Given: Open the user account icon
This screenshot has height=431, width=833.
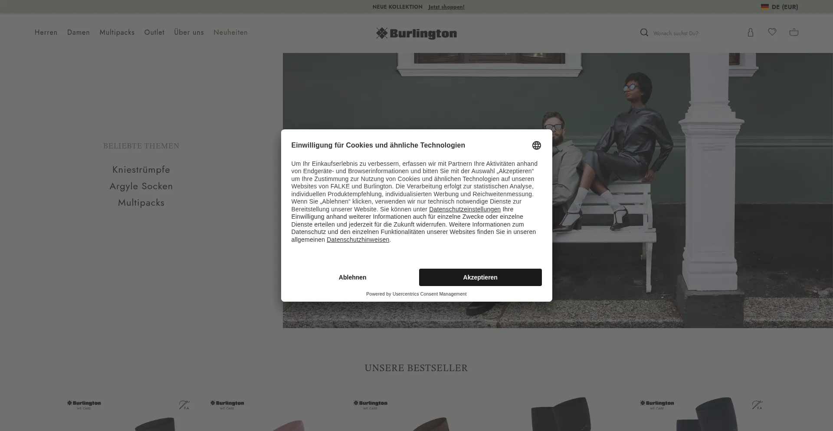Looking at the screenshot, I should 751,33.
